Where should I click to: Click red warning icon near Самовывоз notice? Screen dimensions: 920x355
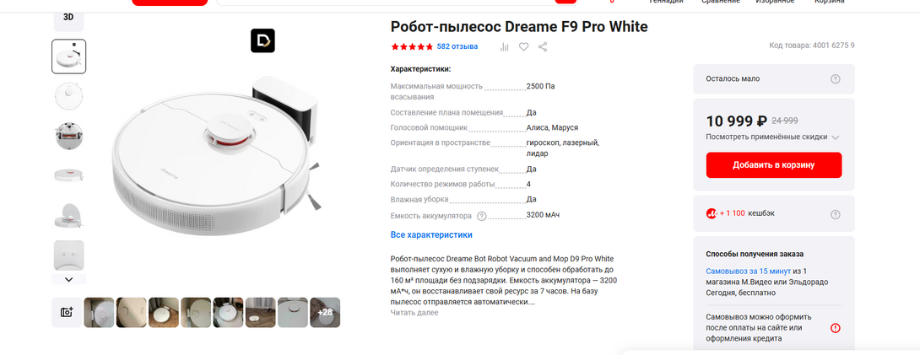click(836, 328)
